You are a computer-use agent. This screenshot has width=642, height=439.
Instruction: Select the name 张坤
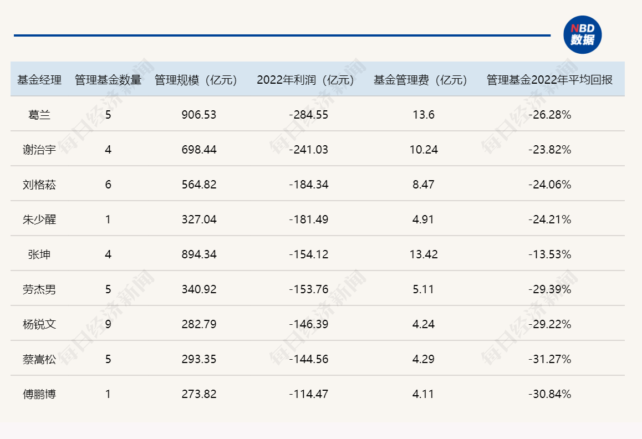(x=39, y=254)
